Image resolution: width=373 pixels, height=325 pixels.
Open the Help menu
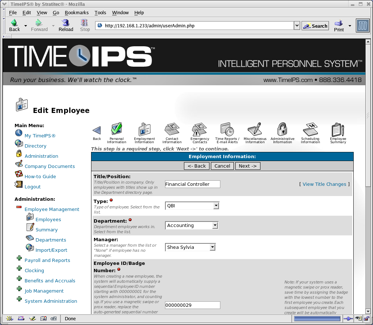pyautogui.click(x=139, y=13)
